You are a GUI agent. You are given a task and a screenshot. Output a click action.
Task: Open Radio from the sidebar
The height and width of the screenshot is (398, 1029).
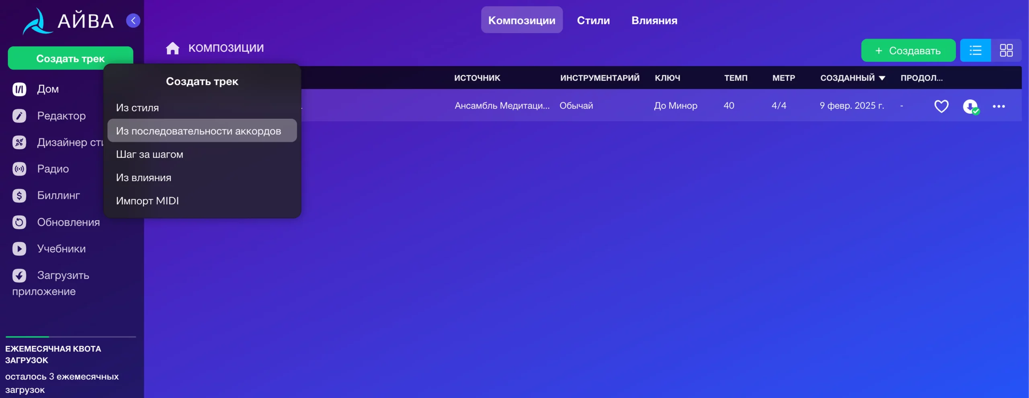[x=19, y=169]
